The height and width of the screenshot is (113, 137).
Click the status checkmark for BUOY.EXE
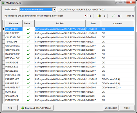pyautogui.click(x=29, y=92)
